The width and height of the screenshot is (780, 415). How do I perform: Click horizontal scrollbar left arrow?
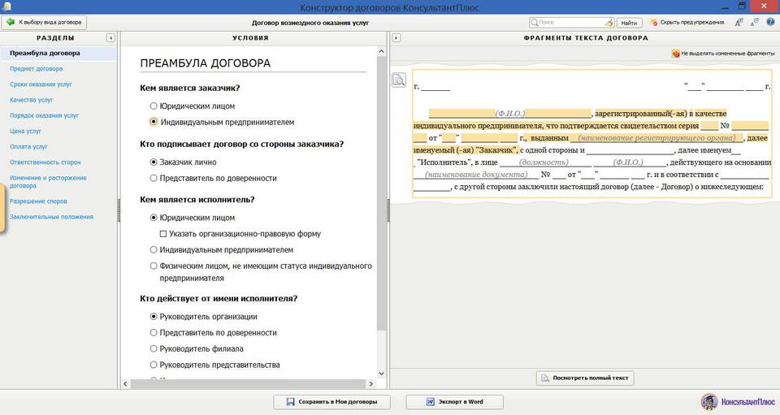[125, 383]
